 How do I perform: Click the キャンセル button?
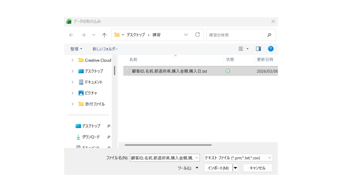(258, 168)
